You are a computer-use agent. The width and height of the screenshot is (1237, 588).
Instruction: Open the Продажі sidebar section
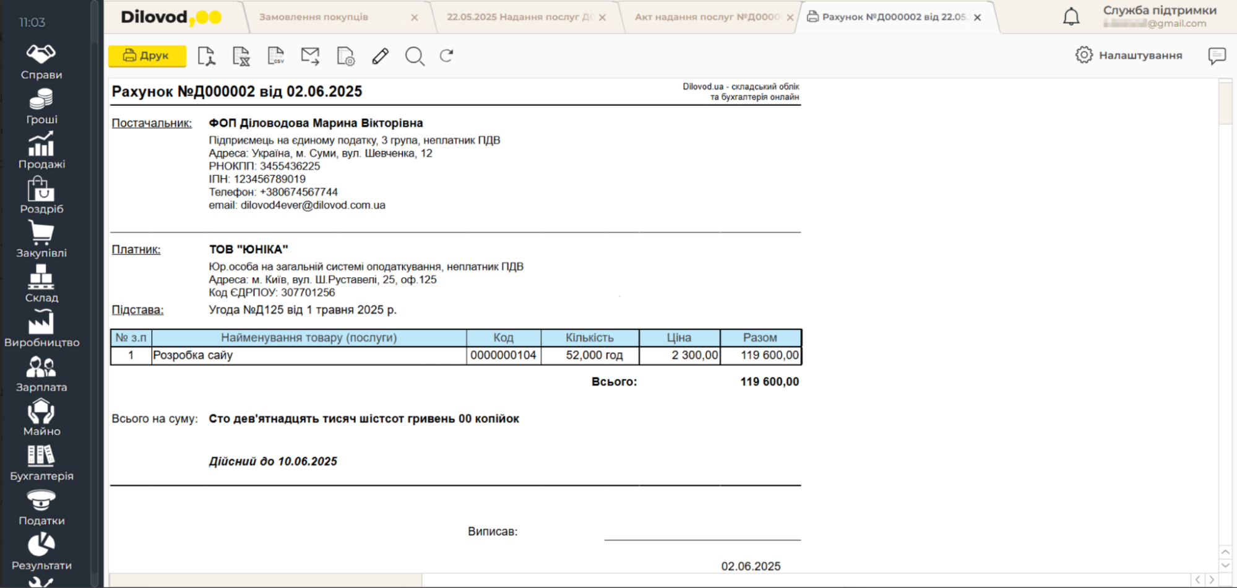point(41,150)
